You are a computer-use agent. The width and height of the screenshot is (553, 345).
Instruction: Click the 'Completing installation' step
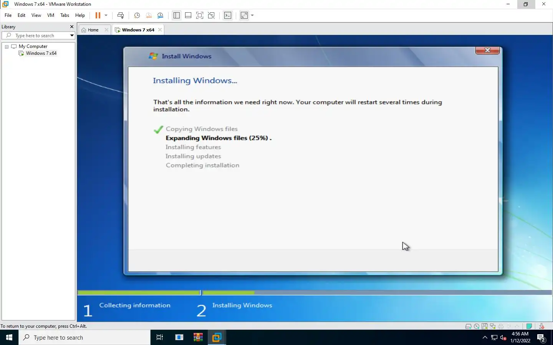[202, 165]
